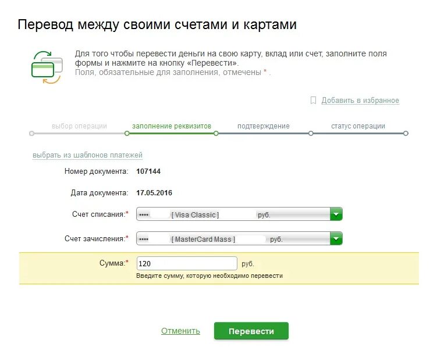
Task: Click the bookmark icon next to Добавить в избранное
Action: coord(313,100)
